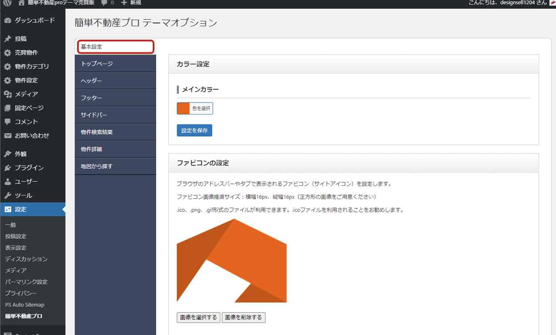The width and height of the screenshot is (556, 335).
Task: Click the 画像を選択する button
Action: pyautogui.click(x=199, y=317)
